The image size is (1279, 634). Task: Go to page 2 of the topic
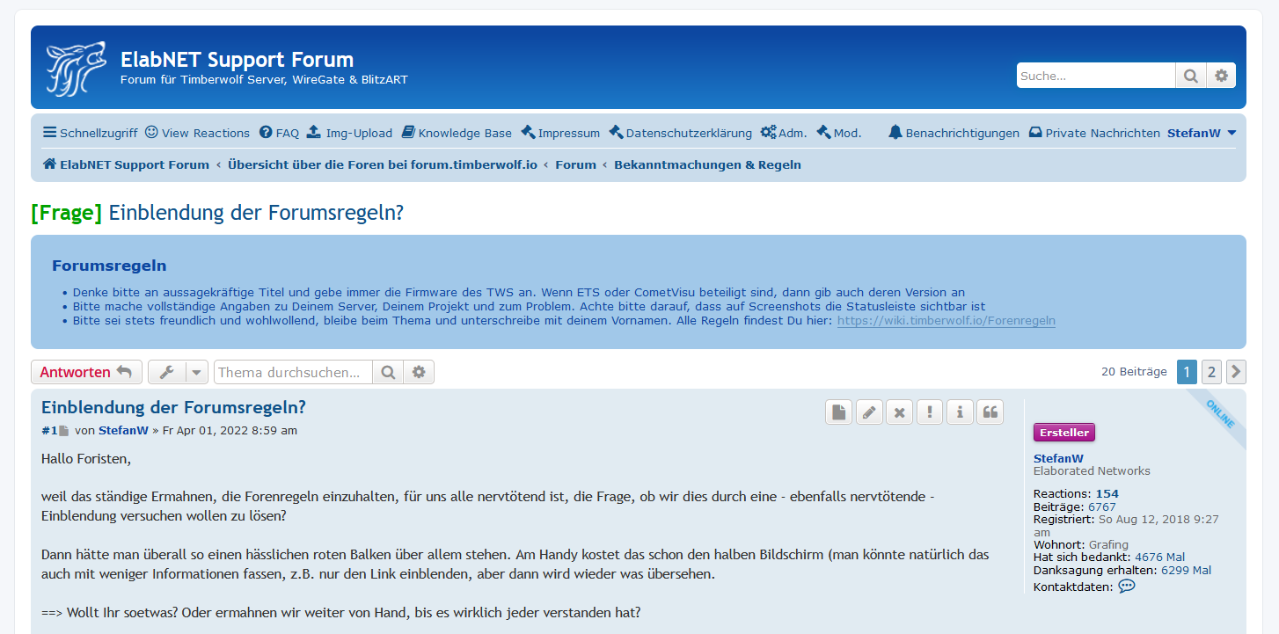pos(1211,372)
